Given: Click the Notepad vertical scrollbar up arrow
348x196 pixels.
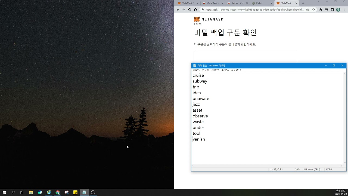Looking at the screenshot, I should (345, 73).
